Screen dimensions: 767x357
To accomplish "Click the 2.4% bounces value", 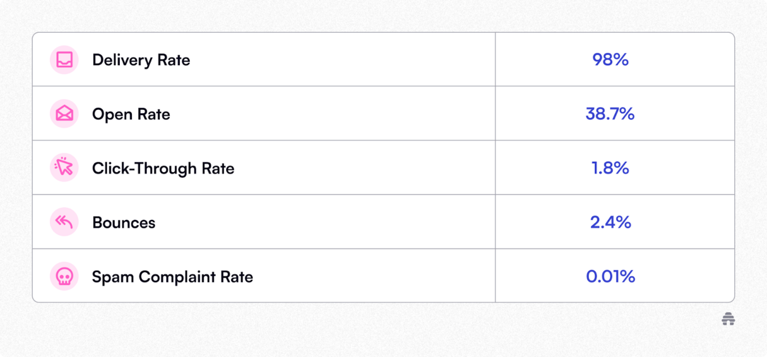I will pos(610,222).
